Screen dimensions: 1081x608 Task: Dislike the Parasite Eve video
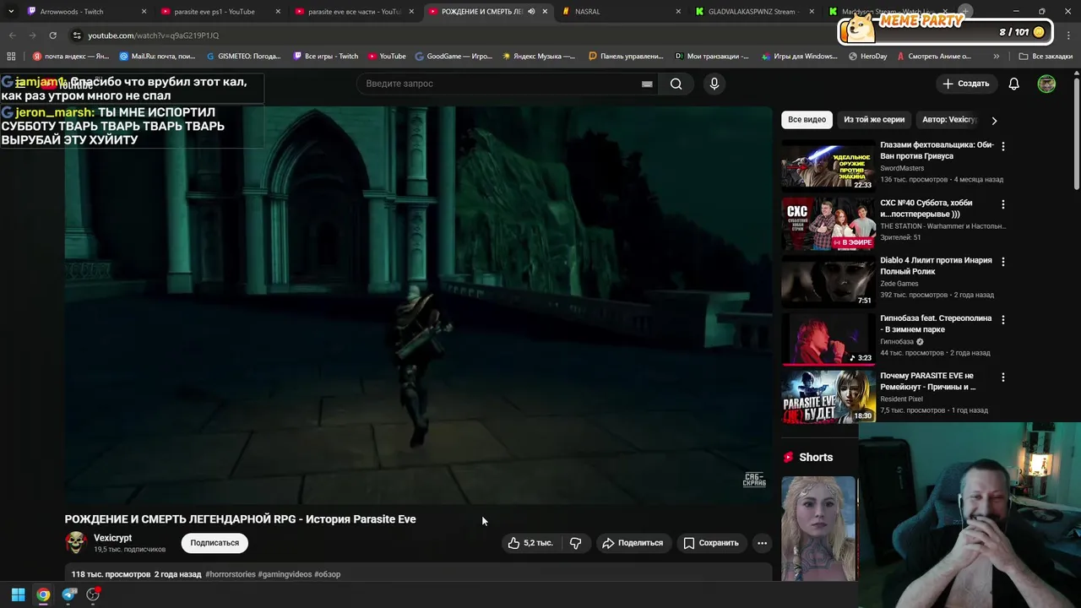575,543
